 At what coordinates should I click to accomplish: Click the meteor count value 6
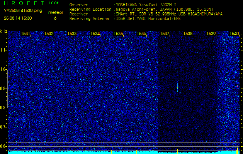55,18
